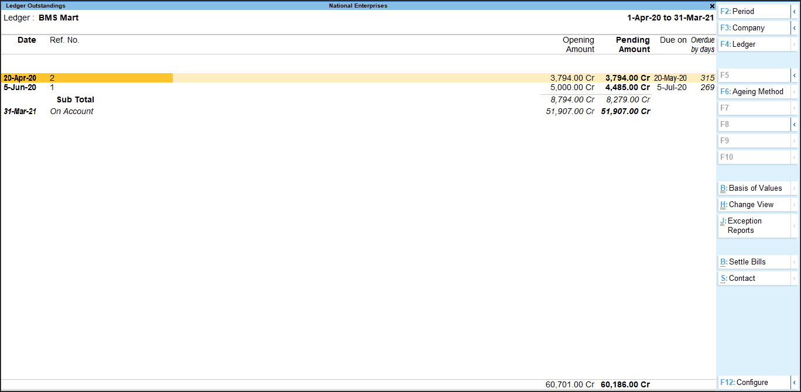Open F12: Configure settings

pos(754,383)
